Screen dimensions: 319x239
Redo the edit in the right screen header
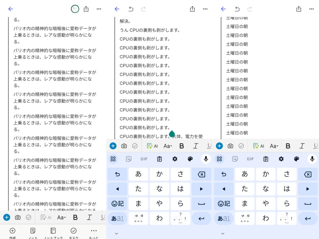click(250, 9)
